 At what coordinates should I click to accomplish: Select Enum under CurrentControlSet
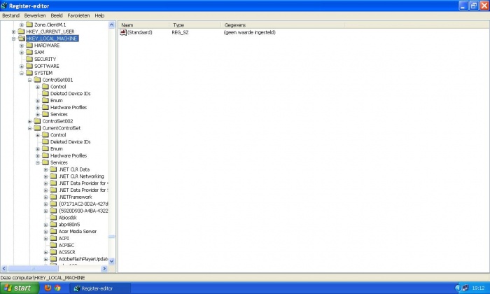coord(56,148)
